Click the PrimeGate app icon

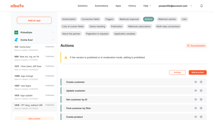point(16,33)
